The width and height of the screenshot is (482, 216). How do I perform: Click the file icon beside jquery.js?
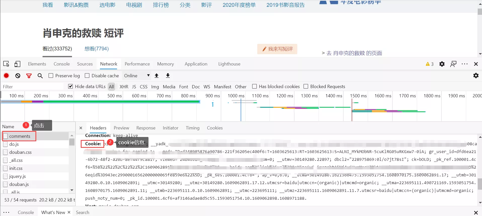5,176
